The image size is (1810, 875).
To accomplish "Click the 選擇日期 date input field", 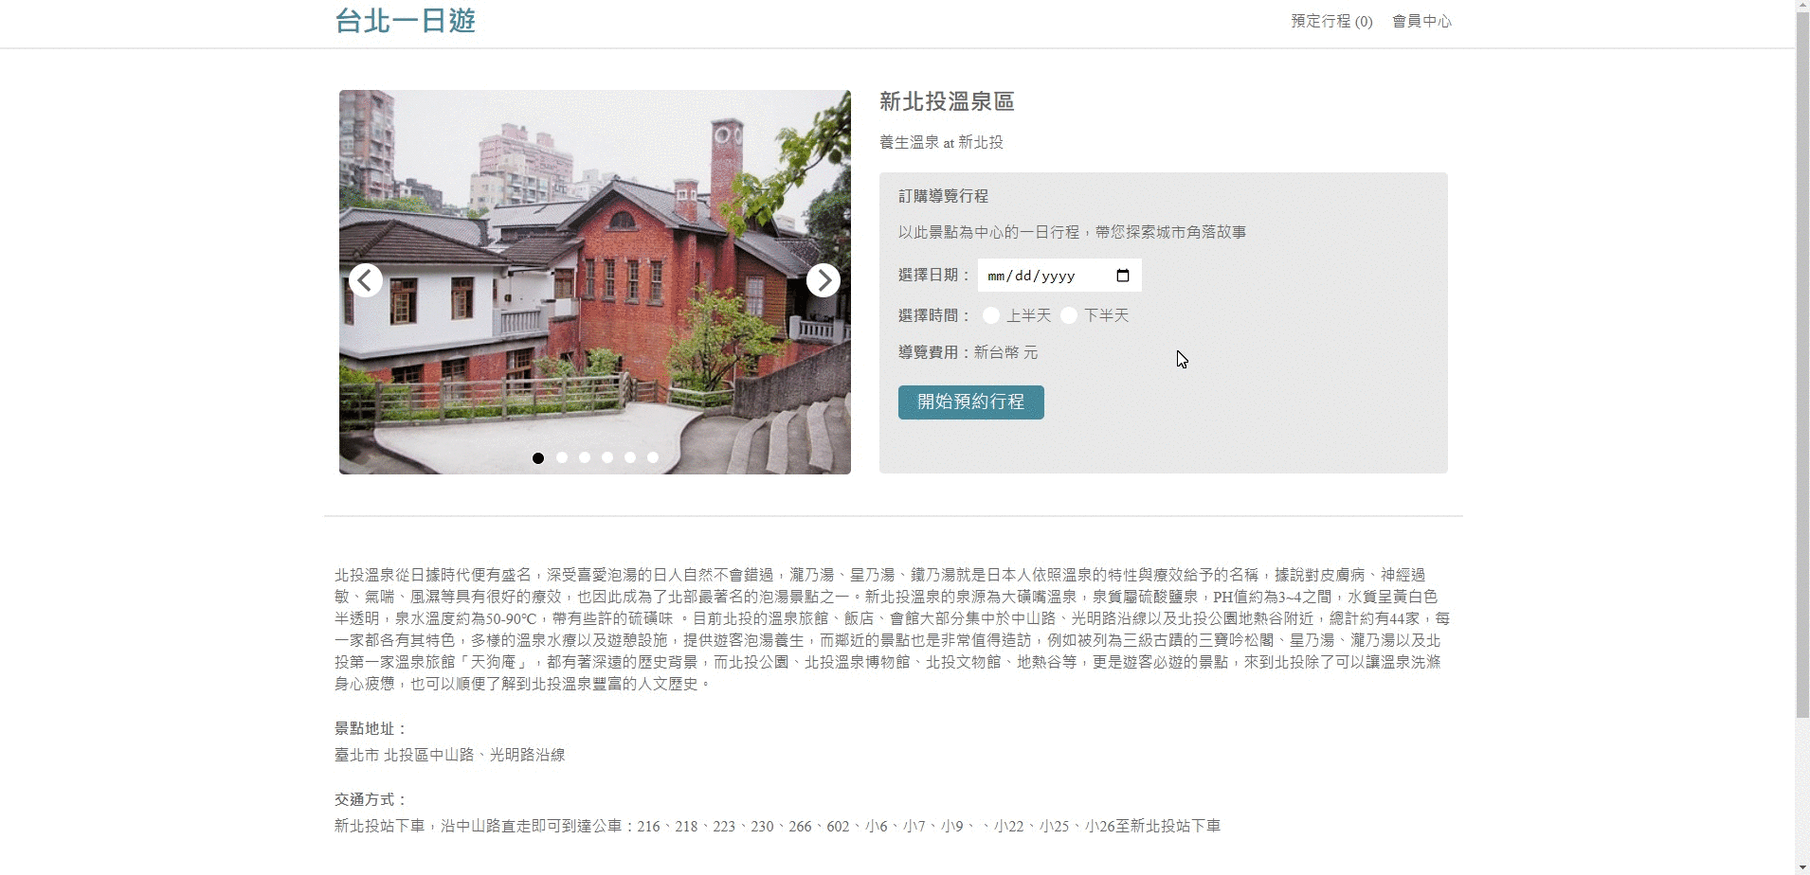I will (1059, 276).
